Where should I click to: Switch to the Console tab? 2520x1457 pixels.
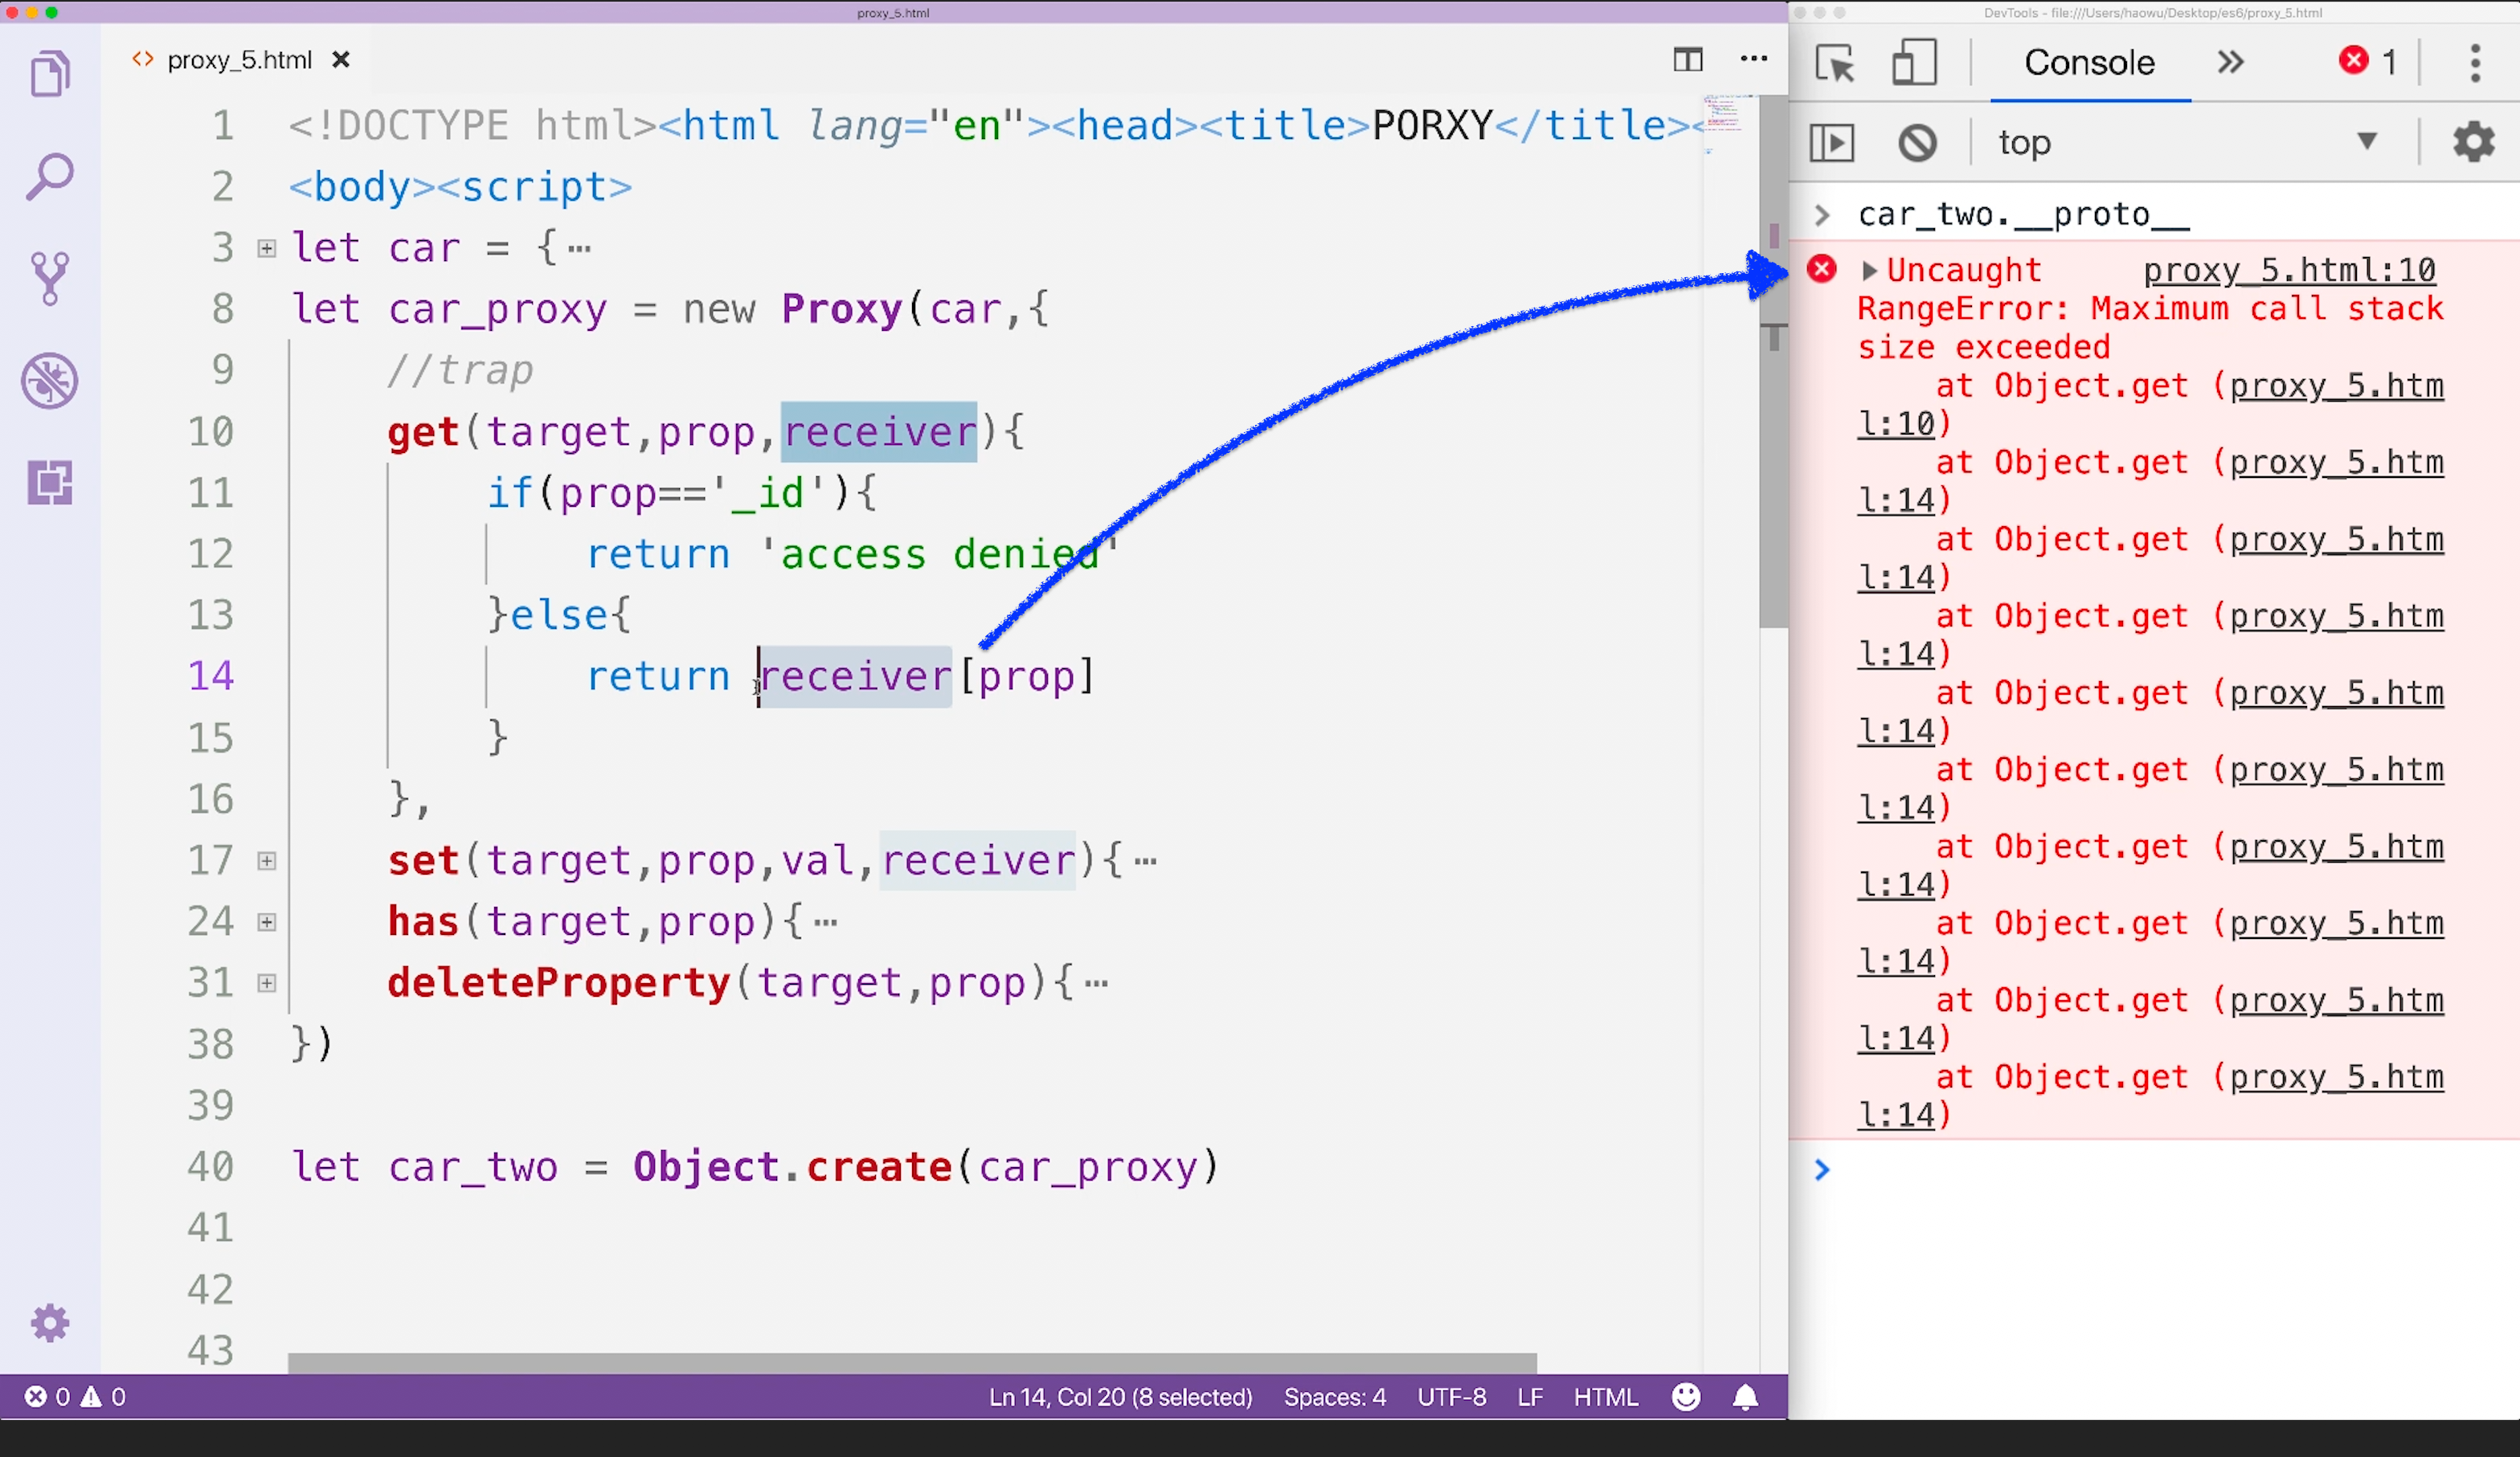pos(2089,62)
